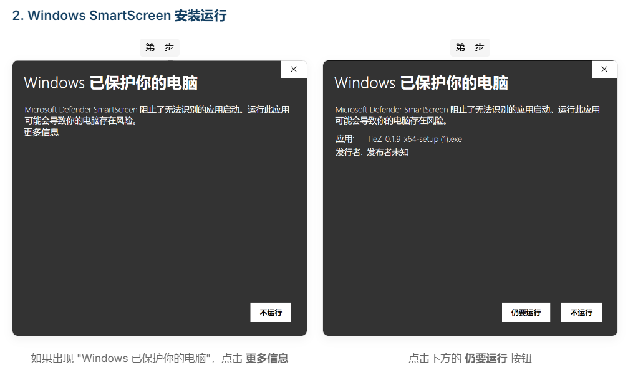
Task: Select the 第一步 step label
Action: pos(160,47)
